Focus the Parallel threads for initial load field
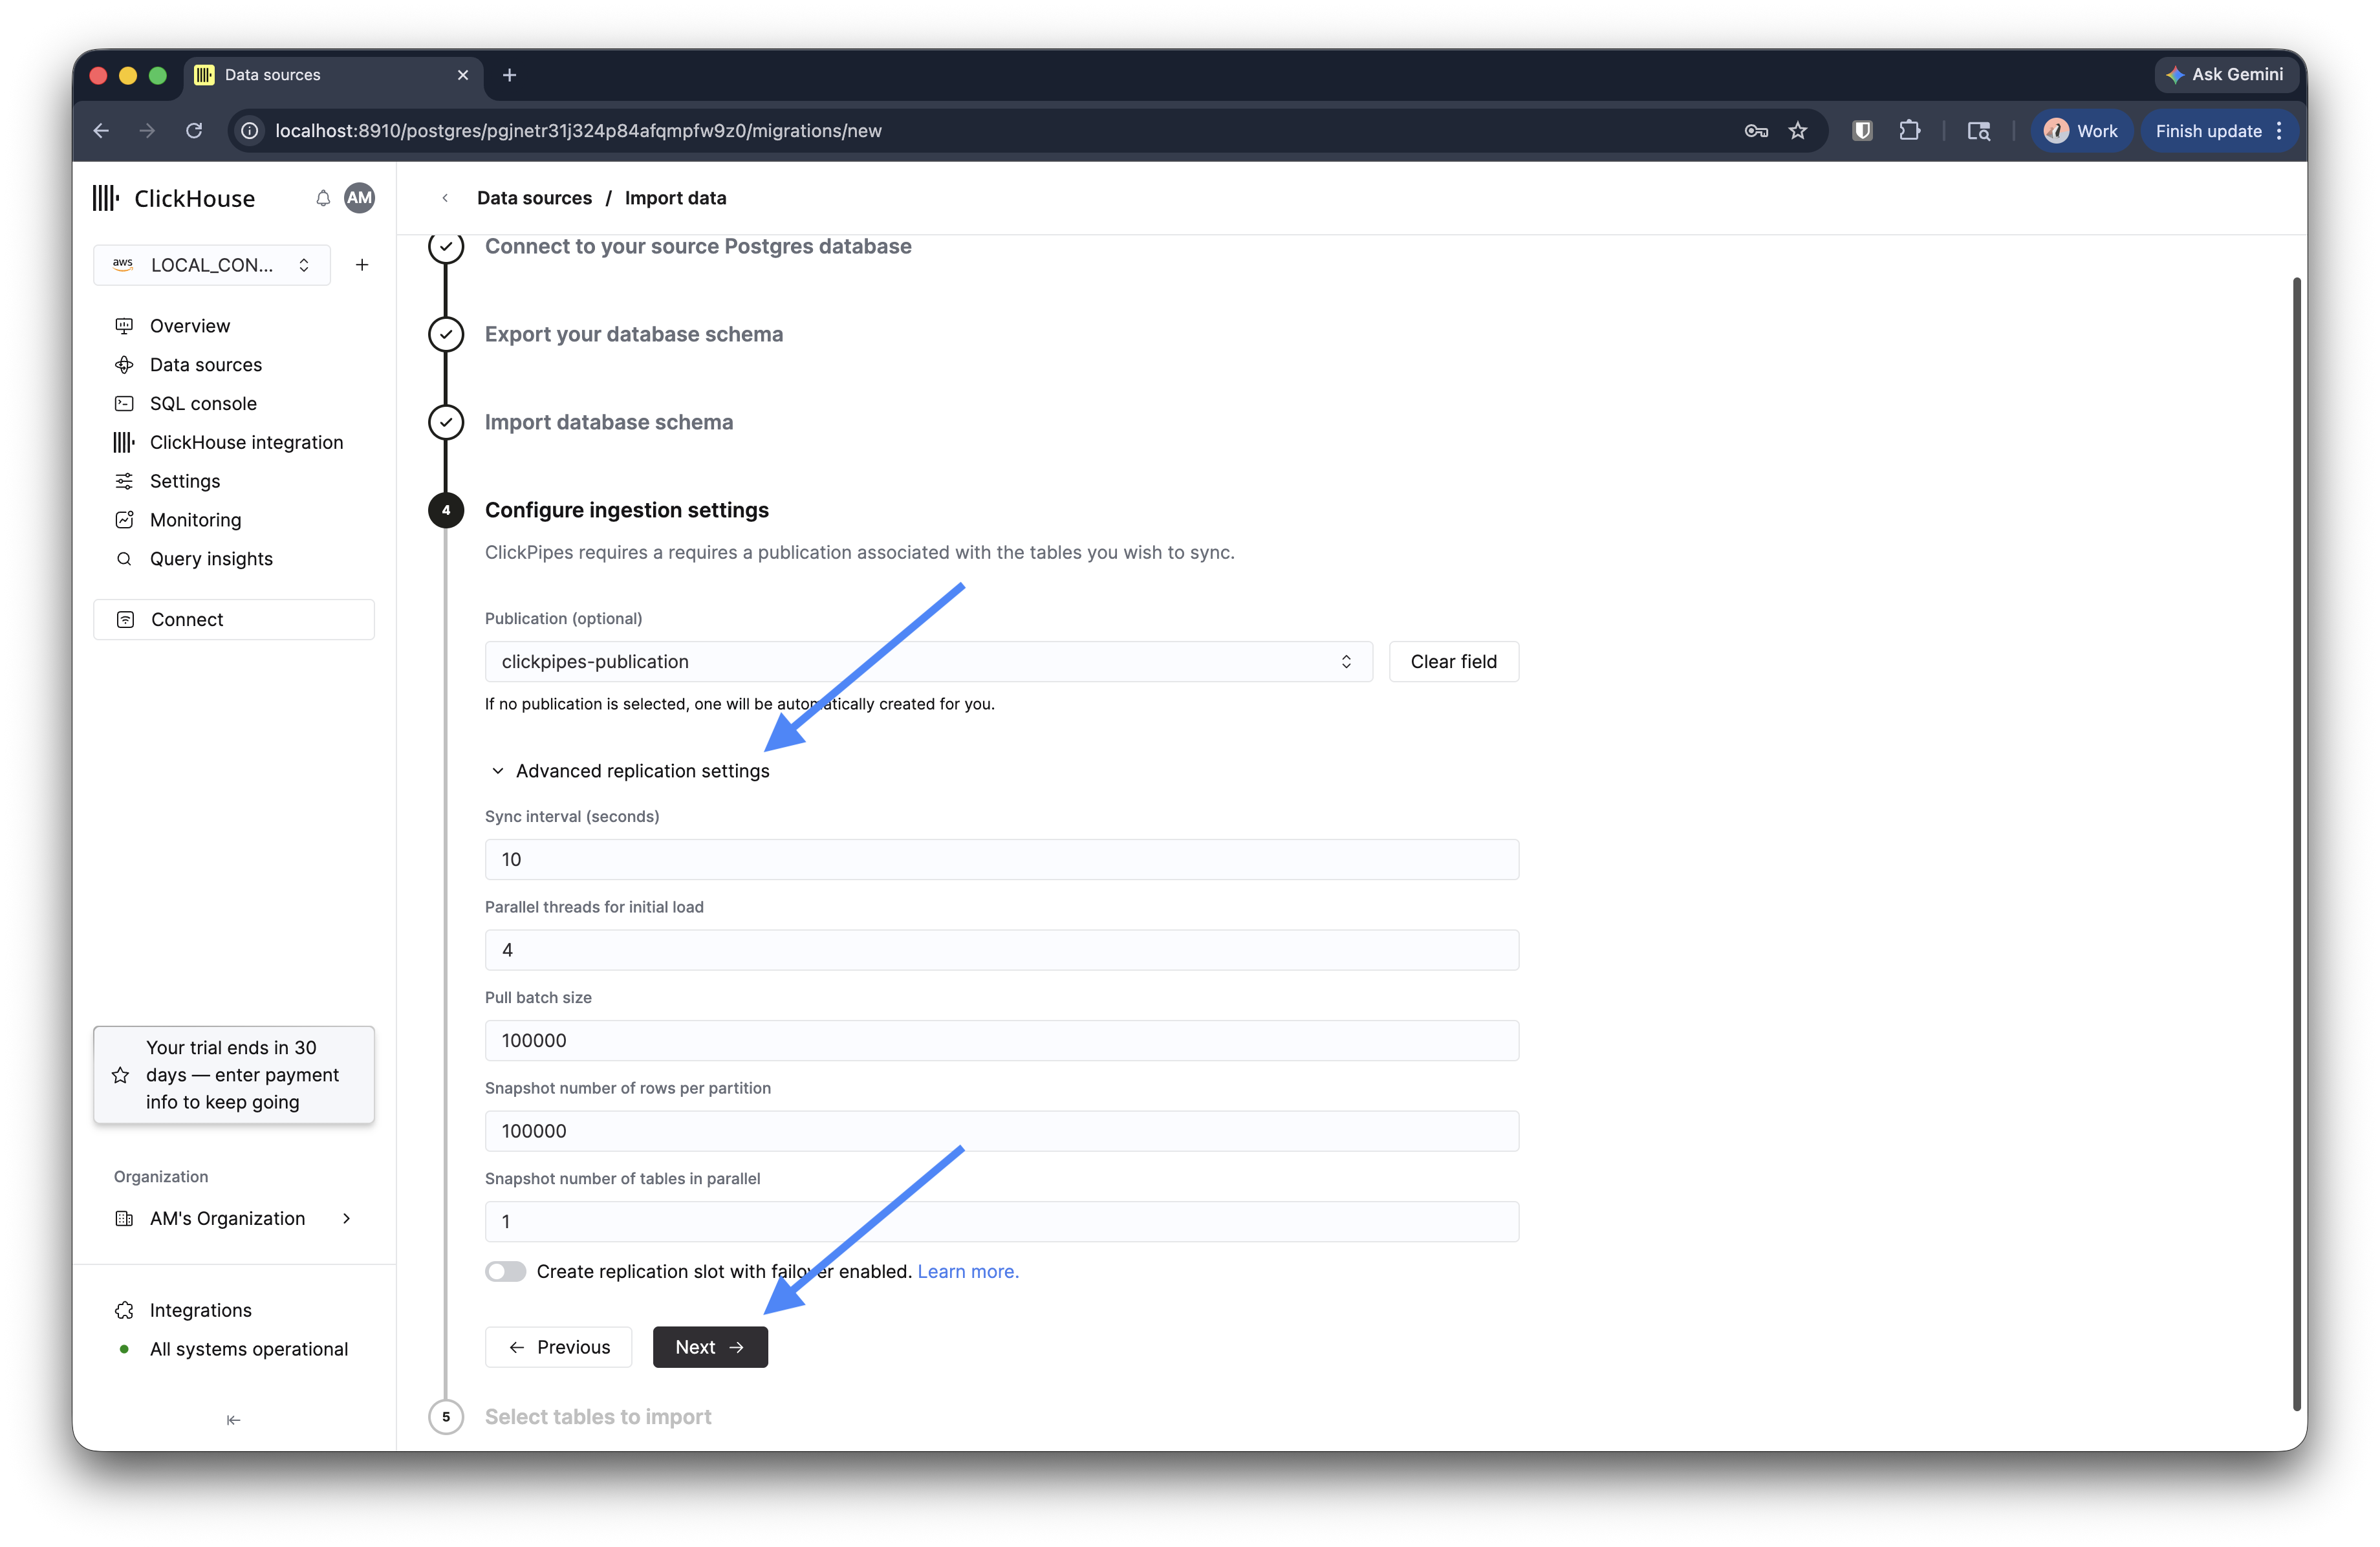This screenshot has width=2380, height=1547. click(x=1001, y=950)
